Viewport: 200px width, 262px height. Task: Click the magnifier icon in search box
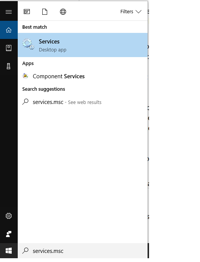[25, 251]
